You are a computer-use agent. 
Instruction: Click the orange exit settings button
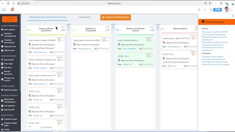[x=10, y=19]
